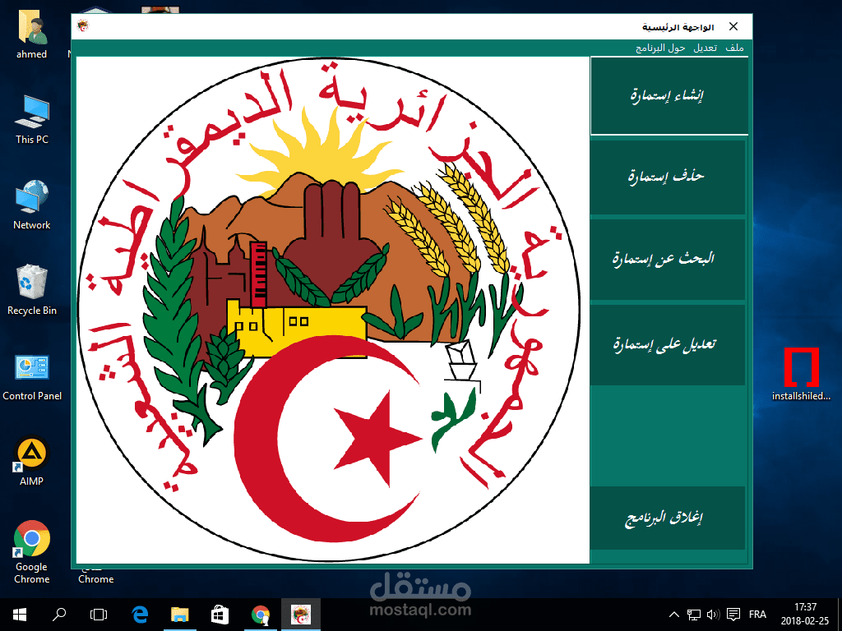Launch Microsoft Edge from taskbar

140,615
